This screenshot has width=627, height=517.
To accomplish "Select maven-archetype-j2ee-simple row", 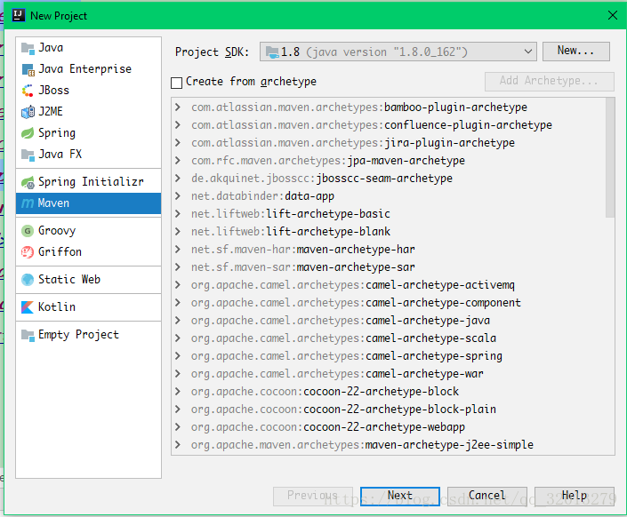I will click(388, 445).
